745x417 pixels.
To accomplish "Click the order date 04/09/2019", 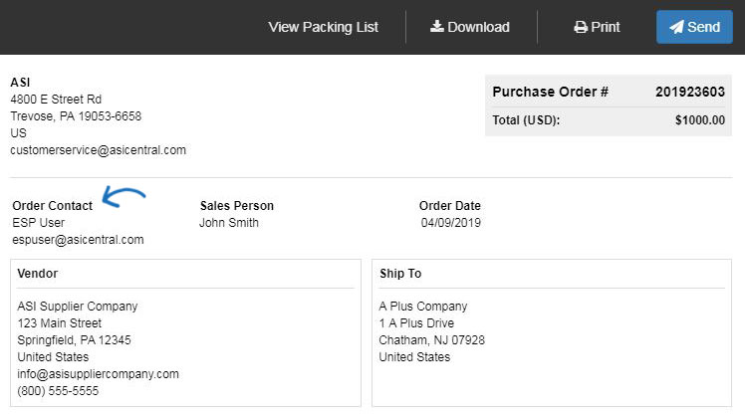I will (451, 223).
